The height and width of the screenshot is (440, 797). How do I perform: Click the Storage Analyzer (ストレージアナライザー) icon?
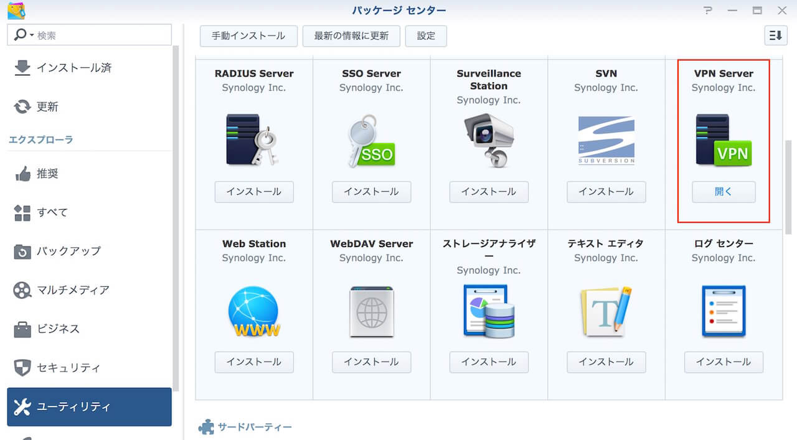pos(489,311)
